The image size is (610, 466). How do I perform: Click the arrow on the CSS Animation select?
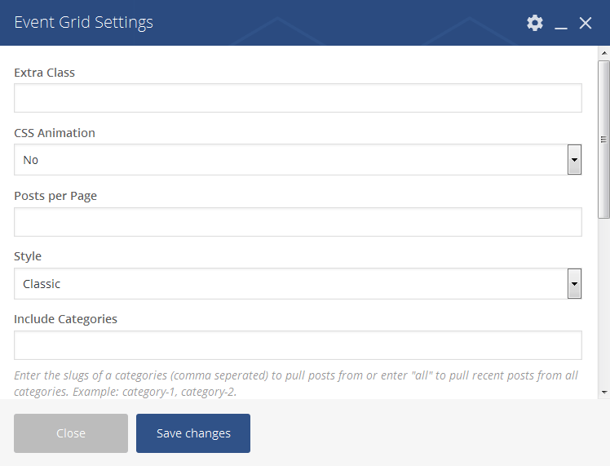[x=574, y=160]
